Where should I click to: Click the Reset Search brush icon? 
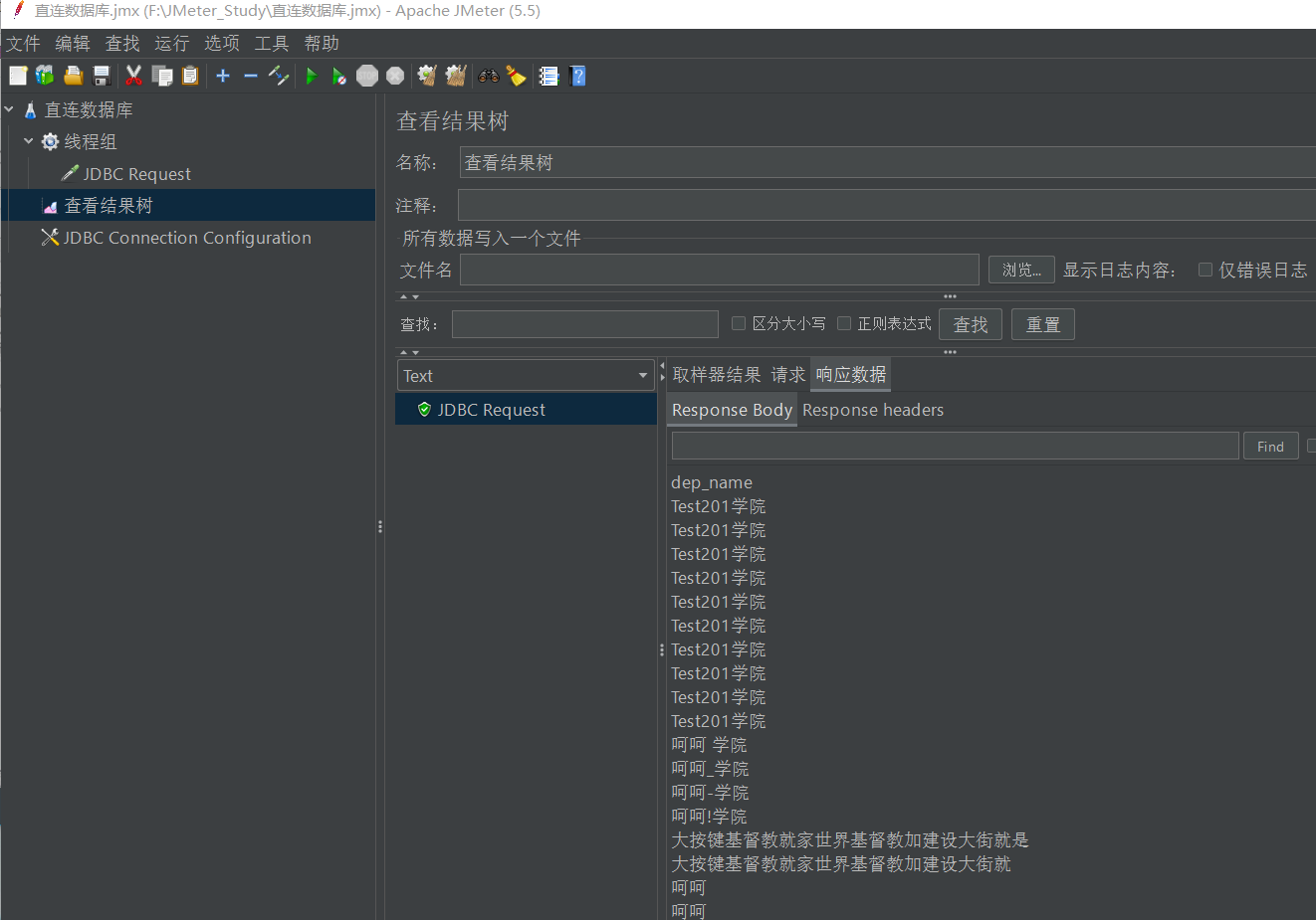click(516, 76)
